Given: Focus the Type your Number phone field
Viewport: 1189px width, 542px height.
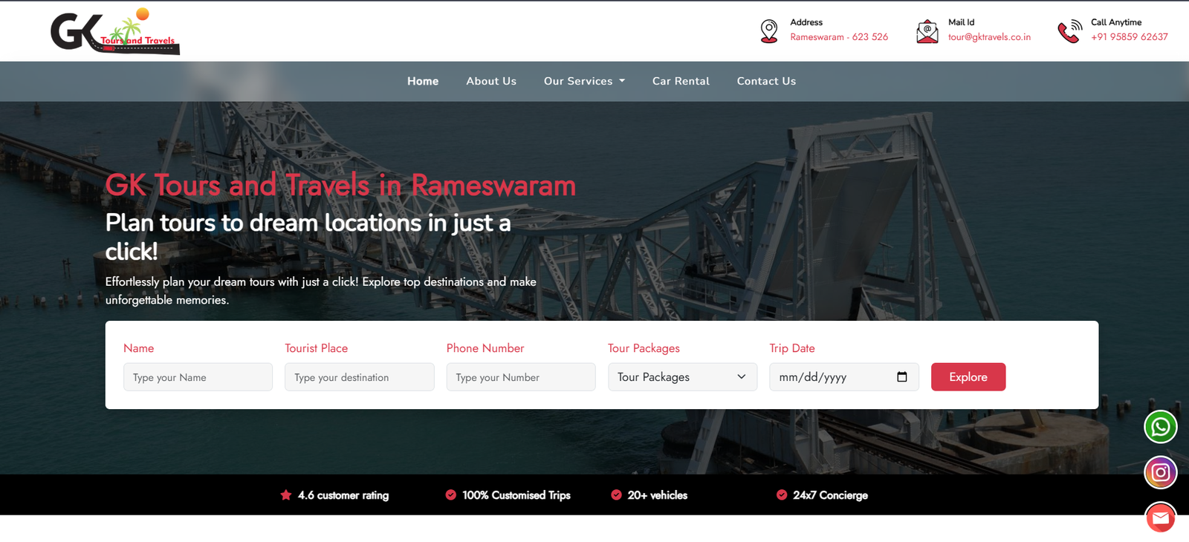Looking at the screenshot, I should [520, 377].
